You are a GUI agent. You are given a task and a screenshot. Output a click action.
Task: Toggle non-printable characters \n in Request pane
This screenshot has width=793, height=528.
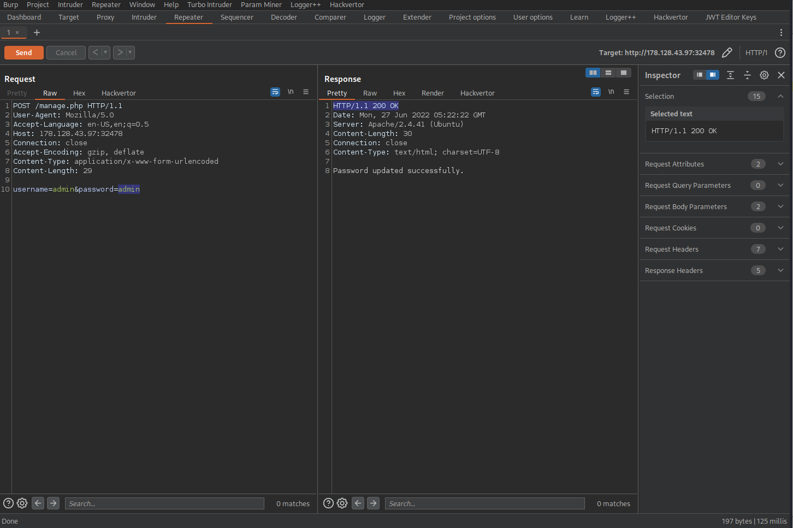pos(291,92)
